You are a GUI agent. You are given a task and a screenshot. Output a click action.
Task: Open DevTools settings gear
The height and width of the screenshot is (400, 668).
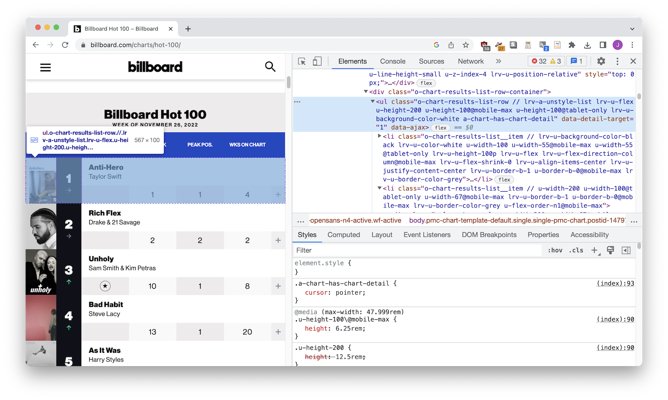tap(601, 61)
